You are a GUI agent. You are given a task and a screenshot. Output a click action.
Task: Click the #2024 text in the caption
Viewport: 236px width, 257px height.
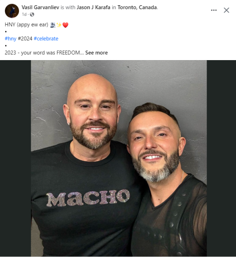coord(25,39)
